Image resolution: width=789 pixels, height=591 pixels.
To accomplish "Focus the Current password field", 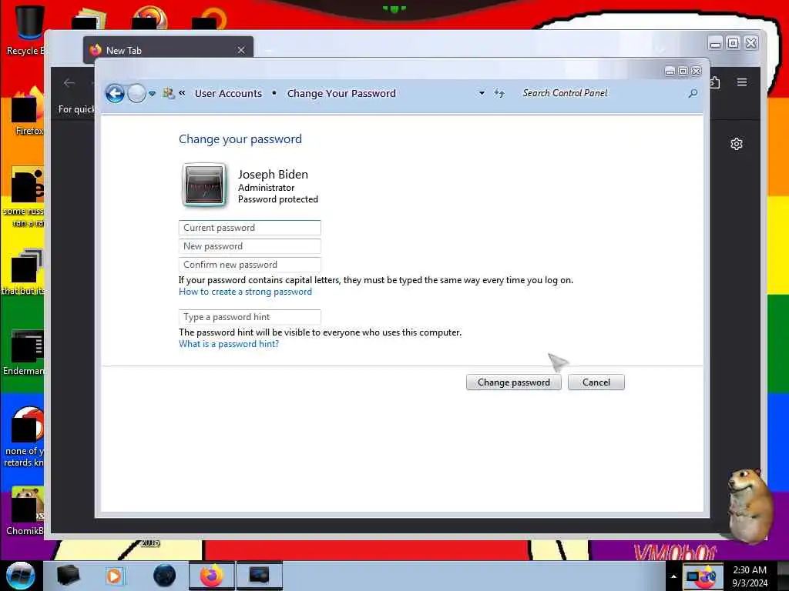I will pos(250,228).
